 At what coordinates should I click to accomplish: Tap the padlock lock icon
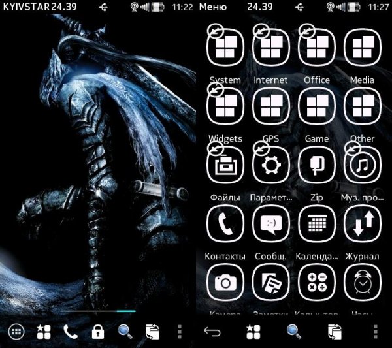[x=98, y=332]
